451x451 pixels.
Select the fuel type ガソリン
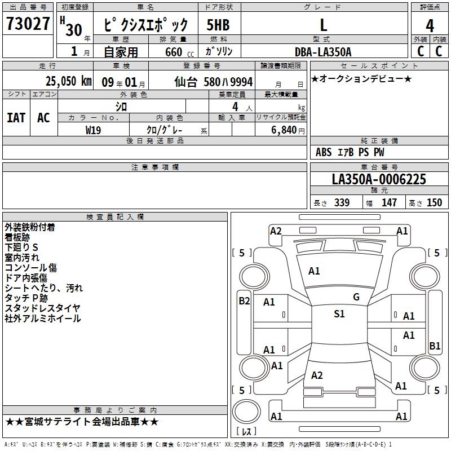tap(219, 51)
